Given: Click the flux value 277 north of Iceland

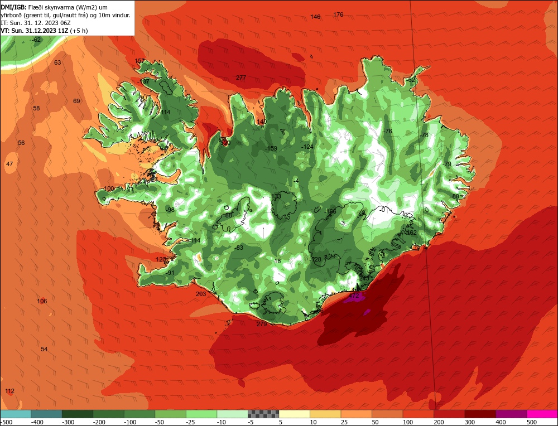Looking at the screenshot, I should (241, 78).
